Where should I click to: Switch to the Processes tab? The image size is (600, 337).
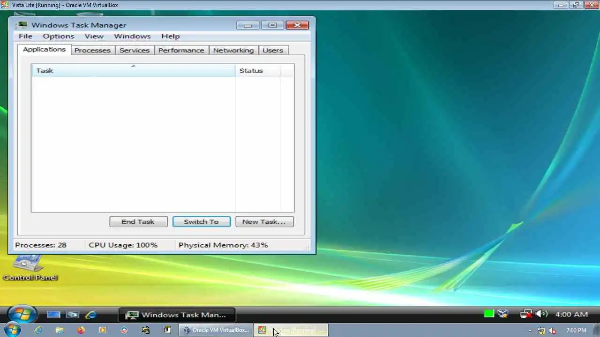pyautogui.click(x=92, y=51)
